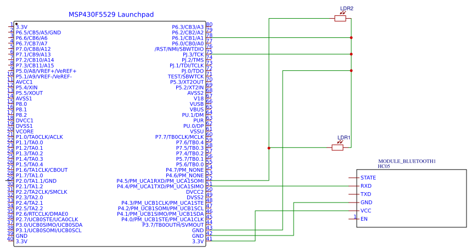Select pin label P6.1/CB1/A1
This screenshot has height=252, width=472.
tap(188, 38)
